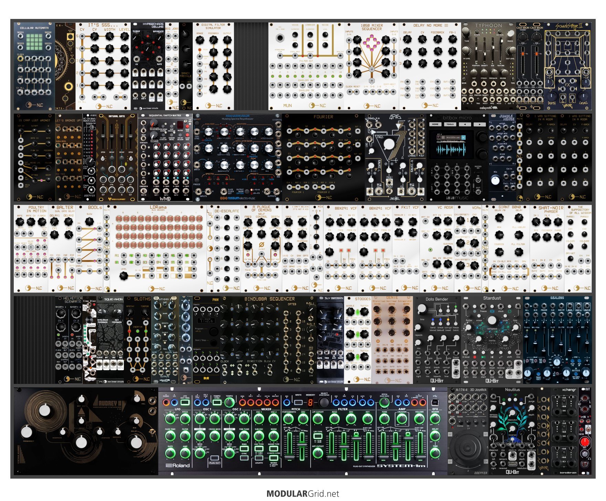
Task: Click the snowflake freeze icon on Stardust
Action: [475, 311]
